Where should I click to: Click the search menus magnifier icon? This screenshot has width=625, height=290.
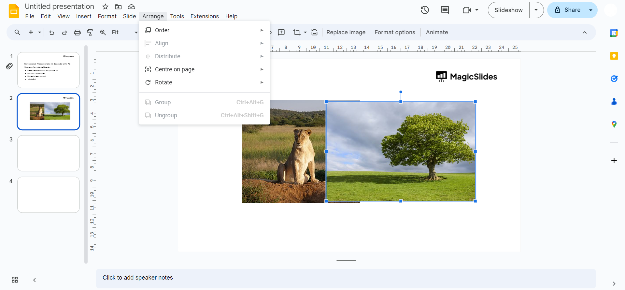(17, 32)
